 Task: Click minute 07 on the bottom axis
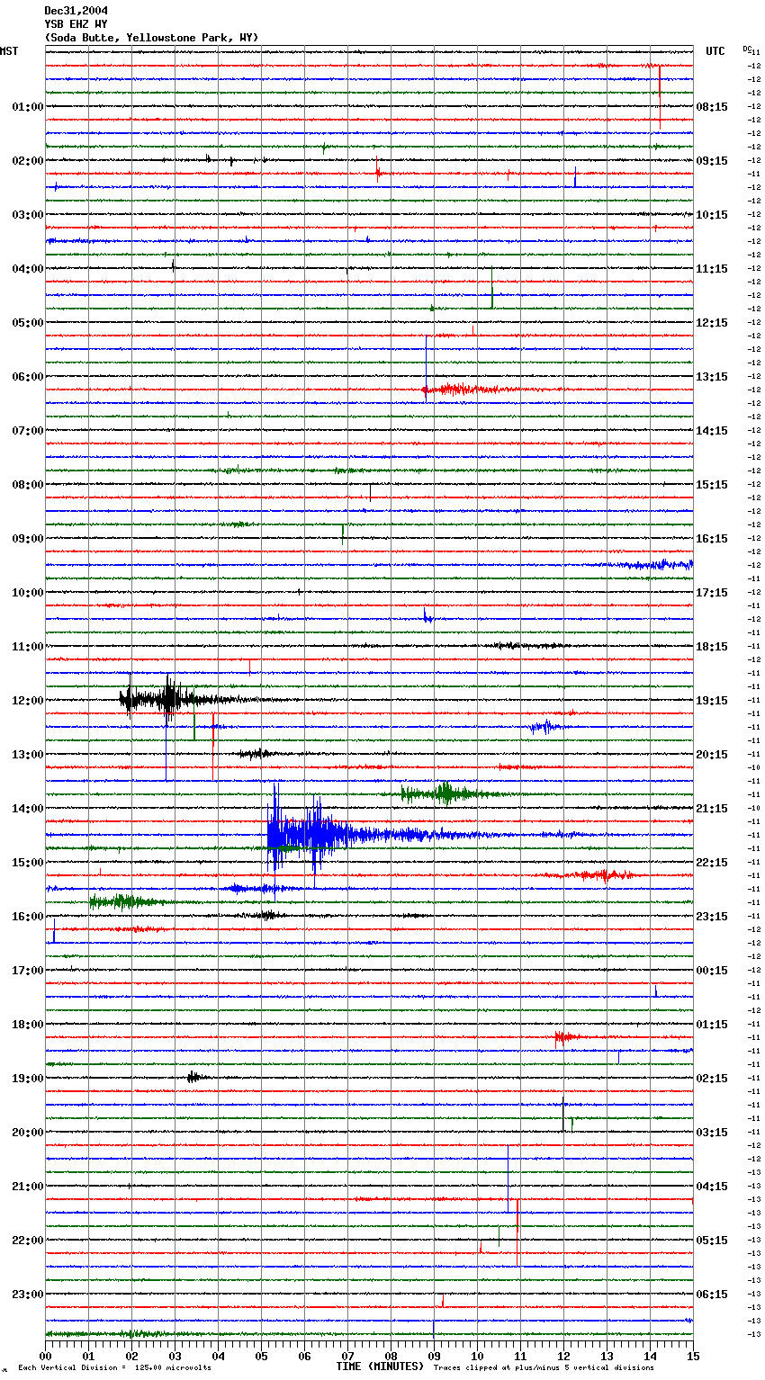click(348, 1356)
